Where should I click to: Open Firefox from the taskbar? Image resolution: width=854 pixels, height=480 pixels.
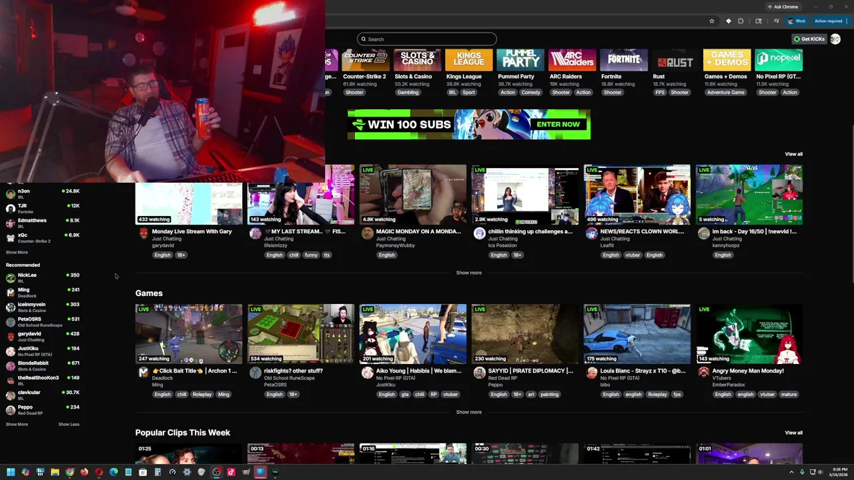[x=84, y=472]
